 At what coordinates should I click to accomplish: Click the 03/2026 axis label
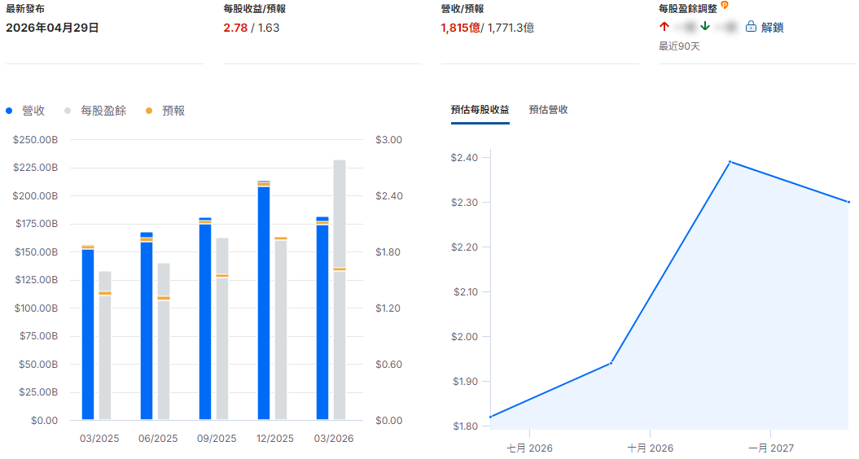(334, 439)
